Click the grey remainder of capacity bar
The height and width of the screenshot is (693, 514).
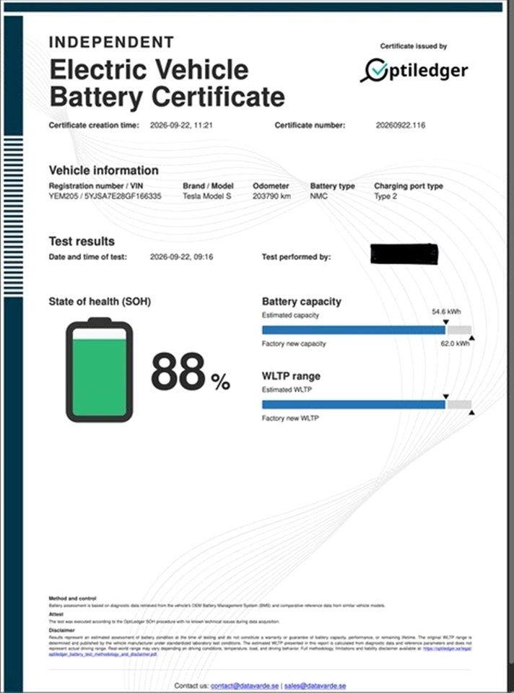tap(459, 330)
